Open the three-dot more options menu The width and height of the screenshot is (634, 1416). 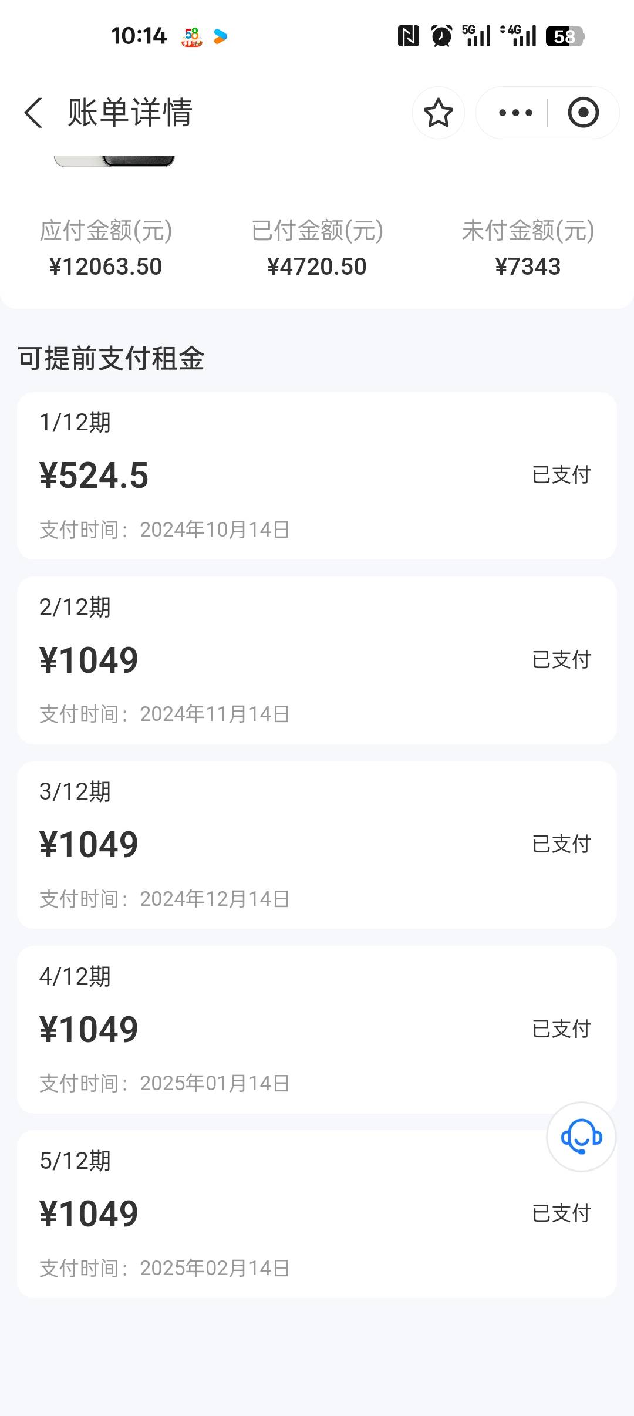click(x=515, y=113)
